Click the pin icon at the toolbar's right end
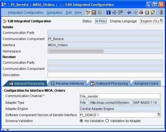The image size is (166, 132). [x=161, y=12]
